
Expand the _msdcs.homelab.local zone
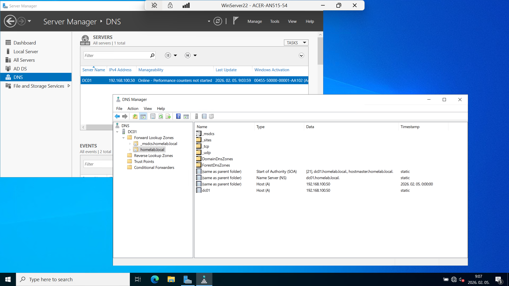[x=130, y=144]
